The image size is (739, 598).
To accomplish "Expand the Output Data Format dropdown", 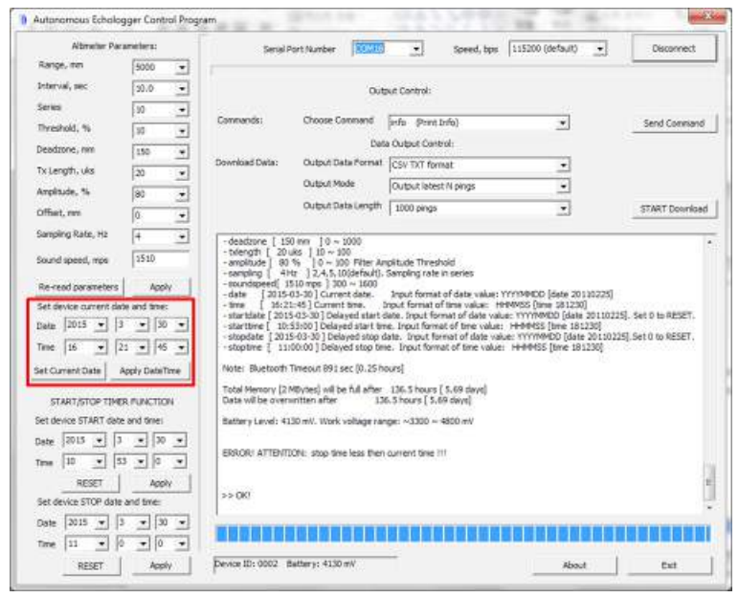I will tap(564, 164).
